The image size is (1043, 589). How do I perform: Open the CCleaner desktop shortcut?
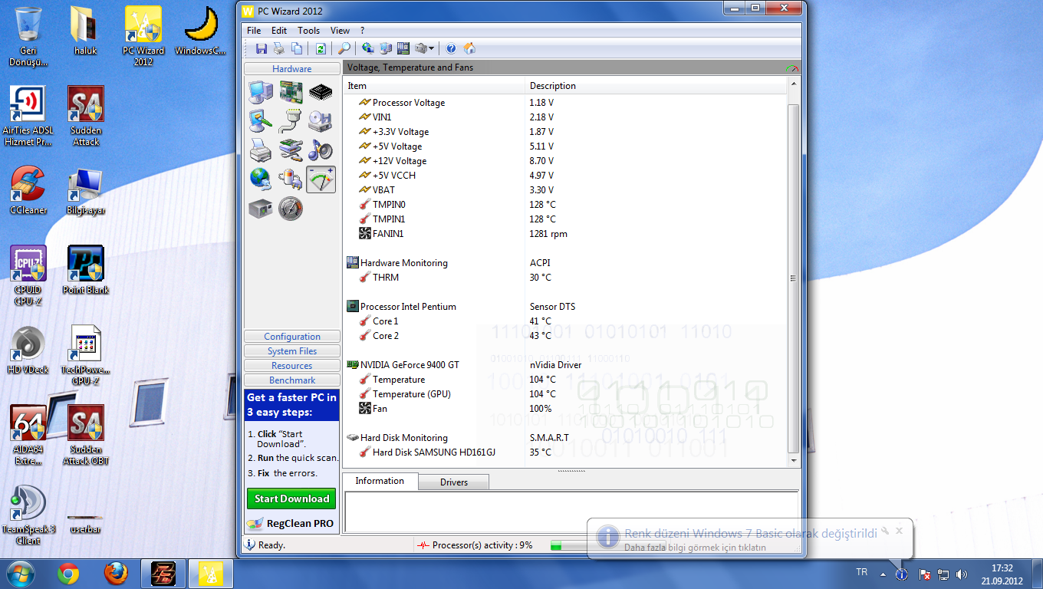[x=28, y=189]
